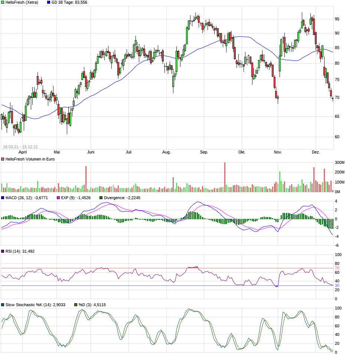This screenshot has width=349, height=356.
Task: Click the volume axis label 0M
Action: click(x=337, y=192)
